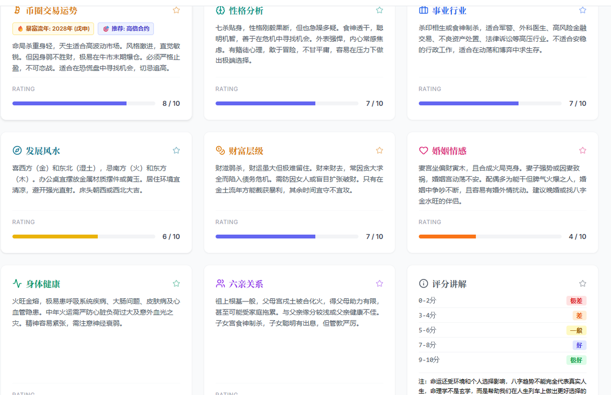
Task: Click the 极差 badge for 0-2分
Action: pyautogui.click(x=576, y=301)
